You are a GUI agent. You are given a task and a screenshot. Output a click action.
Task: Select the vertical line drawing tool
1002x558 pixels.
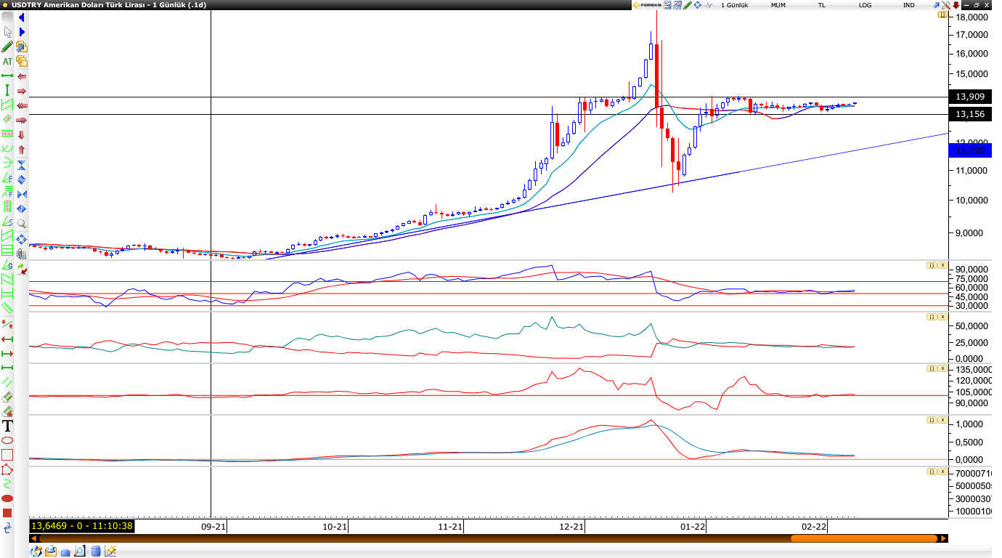click(7, 89)
